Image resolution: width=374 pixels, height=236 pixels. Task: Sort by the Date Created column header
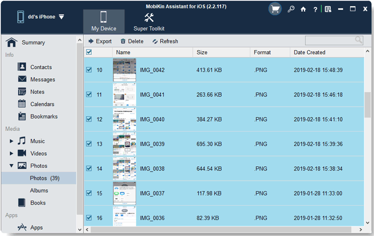click(327, 52)
